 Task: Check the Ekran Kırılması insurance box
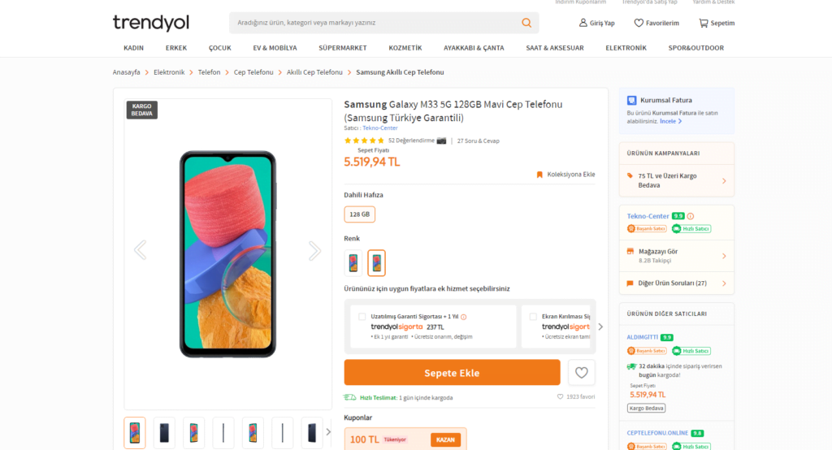pyautogui.click(x=533, y=317)
